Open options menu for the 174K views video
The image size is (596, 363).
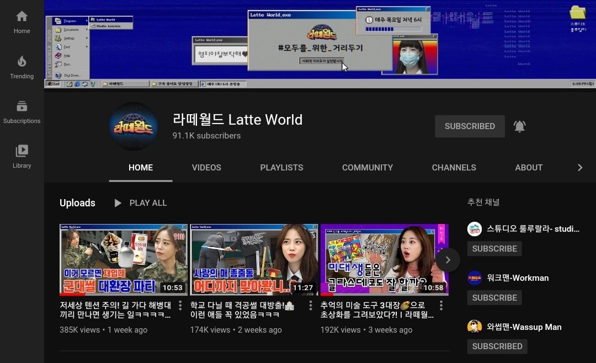point(311,305)
